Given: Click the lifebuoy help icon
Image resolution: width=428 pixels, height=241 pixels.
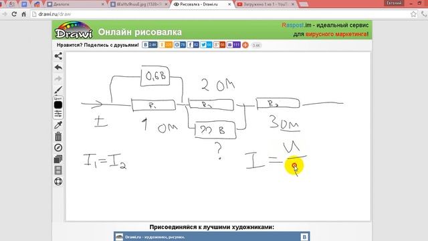Looking at the screenshot, I should pos(58,181).
